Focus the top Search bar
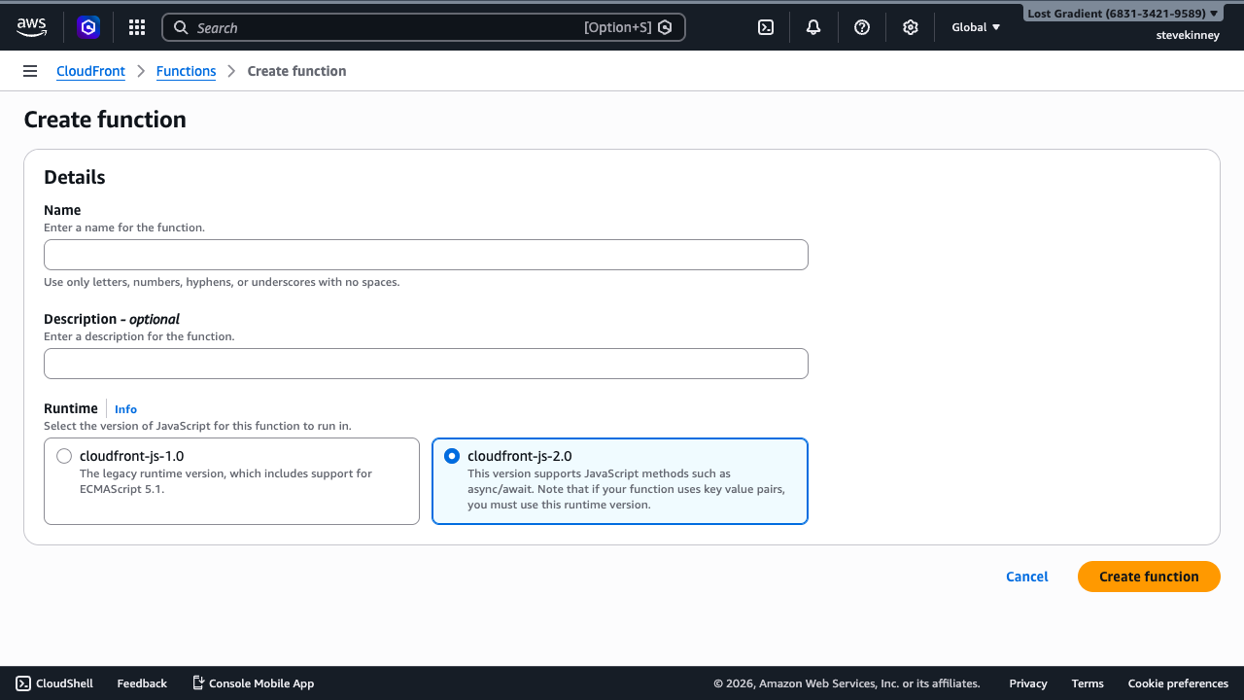Viewport: 1244px width, 700px height. pyautogui.click(x=424, y=27)
